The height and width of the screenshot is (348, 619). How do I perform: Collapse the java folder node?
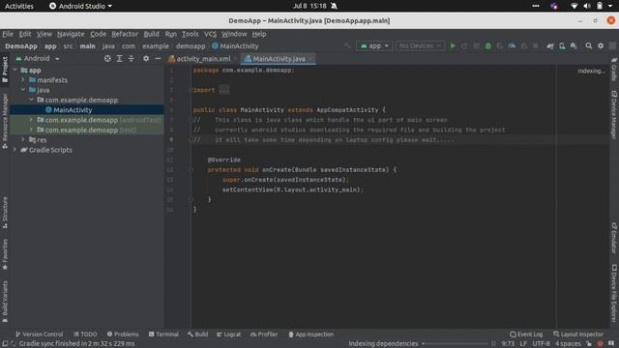tap(23, 90)
